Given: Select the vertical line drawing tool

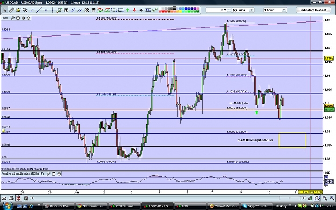Looking at the screenshot, I should (x=52, y=10).
